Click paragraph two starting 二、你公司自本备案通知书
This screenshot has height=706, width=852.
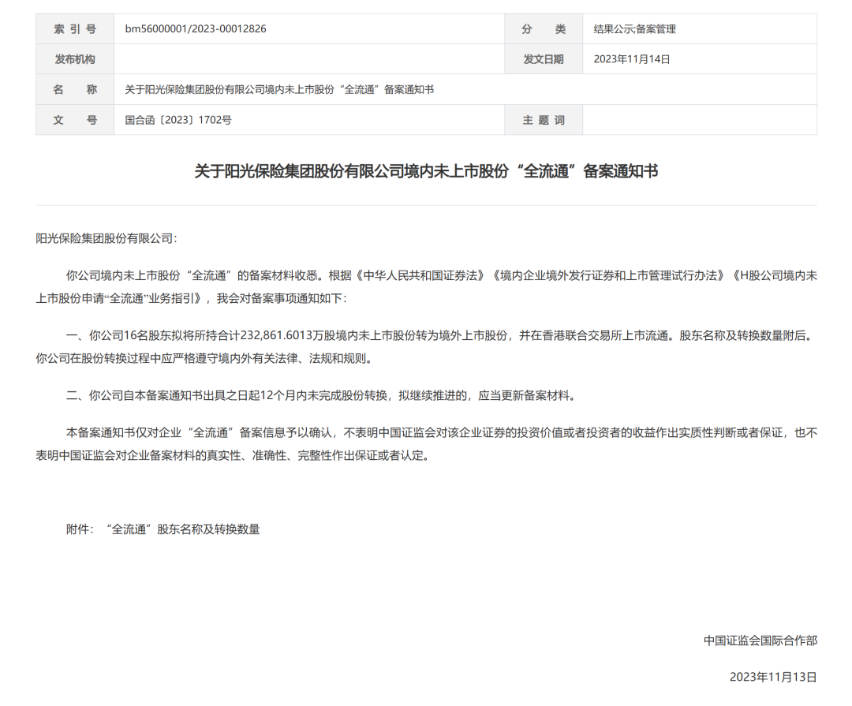[322, 396]
